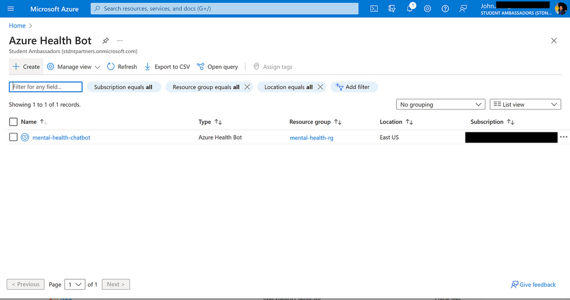Remove the Location equals all filter
This screenshot has height=300, width=570.
coord(320,87)
